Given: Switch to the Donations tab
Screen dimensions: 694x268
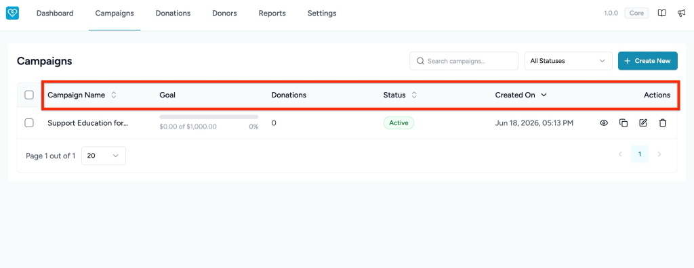Looking at the screenshot, I should pos(173,14).
